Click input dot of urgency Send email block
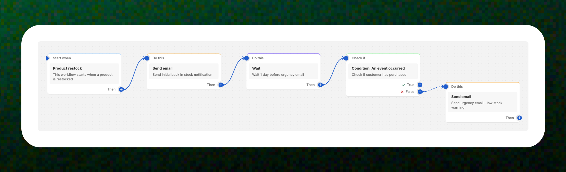Viewport: 566px width, 172px height. (446, 87)
